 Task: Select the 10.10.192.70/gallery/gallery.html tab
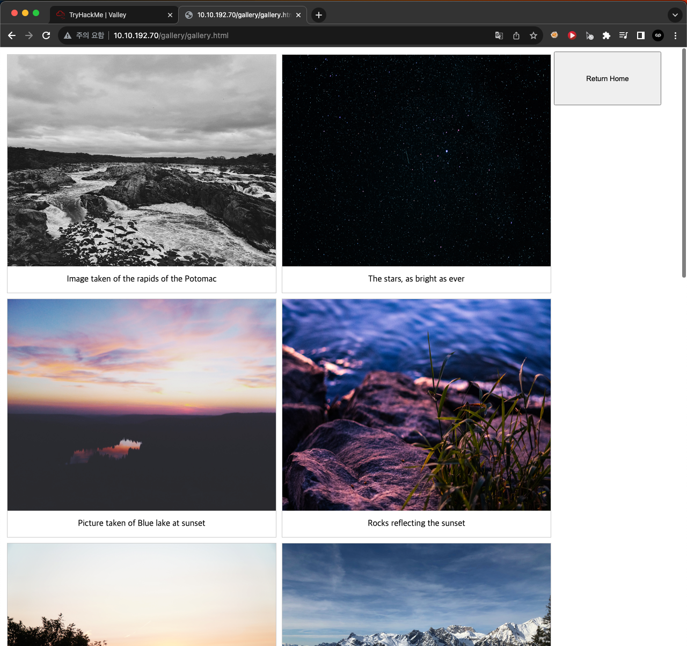[243, 15]
